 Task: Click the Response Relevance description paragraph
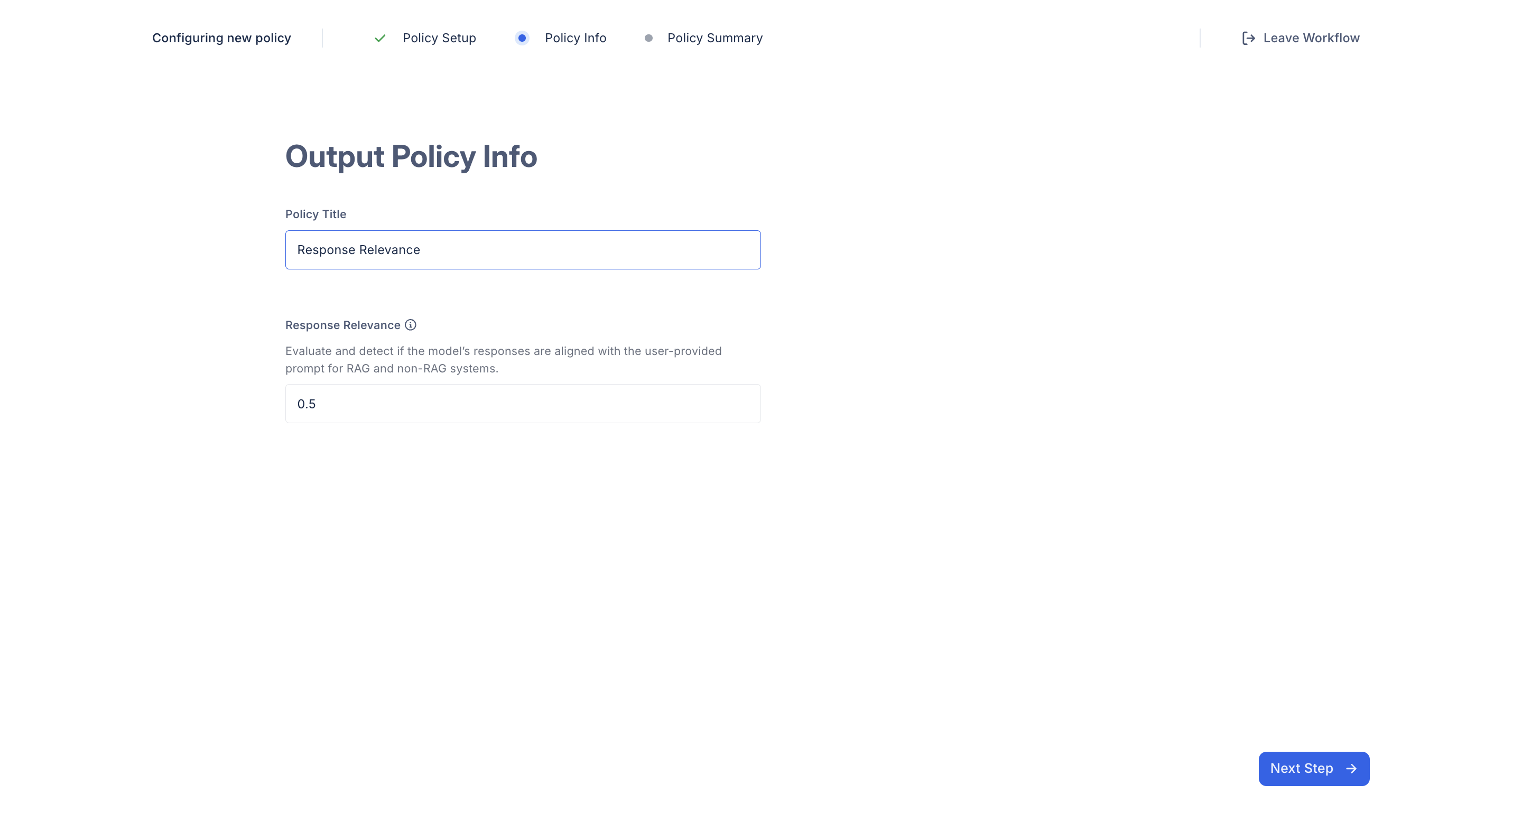tap(503, 360)
